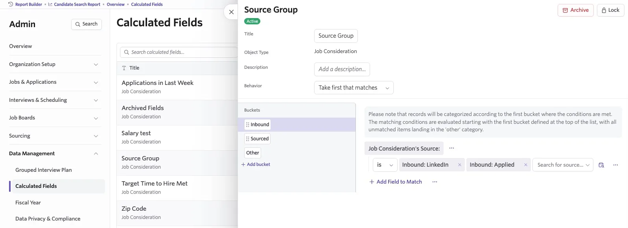Screen dimensions: 628x228
Task: Click the source lookup icon
Action: [x=601, y=165]
